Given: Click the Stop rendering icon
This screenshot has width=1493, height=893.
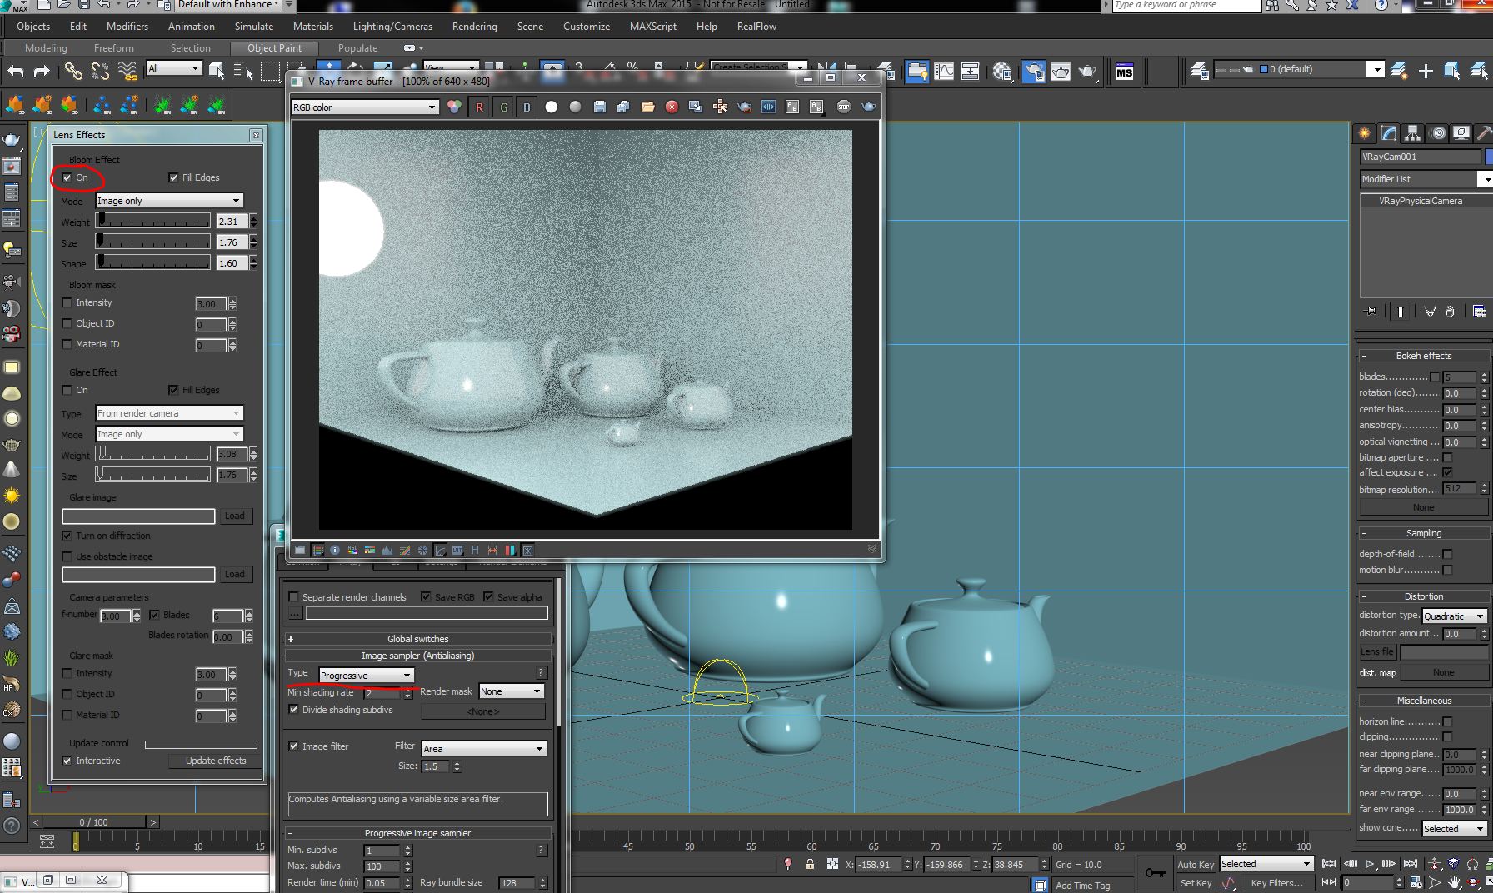Looking at the screenshot, I should [x=843, y=107].
